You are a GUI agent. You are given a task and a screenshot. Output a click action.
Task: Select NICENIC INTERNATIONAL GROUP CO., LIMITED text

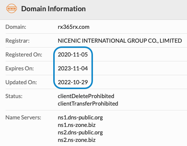(120, 41)
